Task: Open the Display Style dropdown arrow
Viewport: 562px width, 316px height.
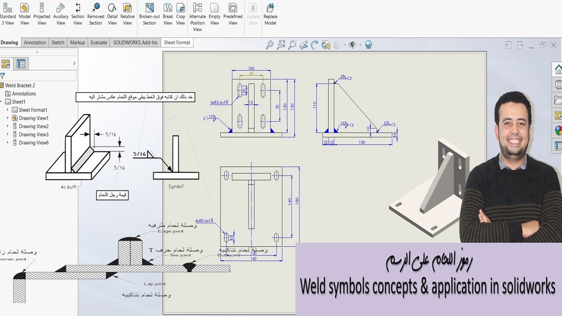Action: pyautogui.click(x=344, y=45)
